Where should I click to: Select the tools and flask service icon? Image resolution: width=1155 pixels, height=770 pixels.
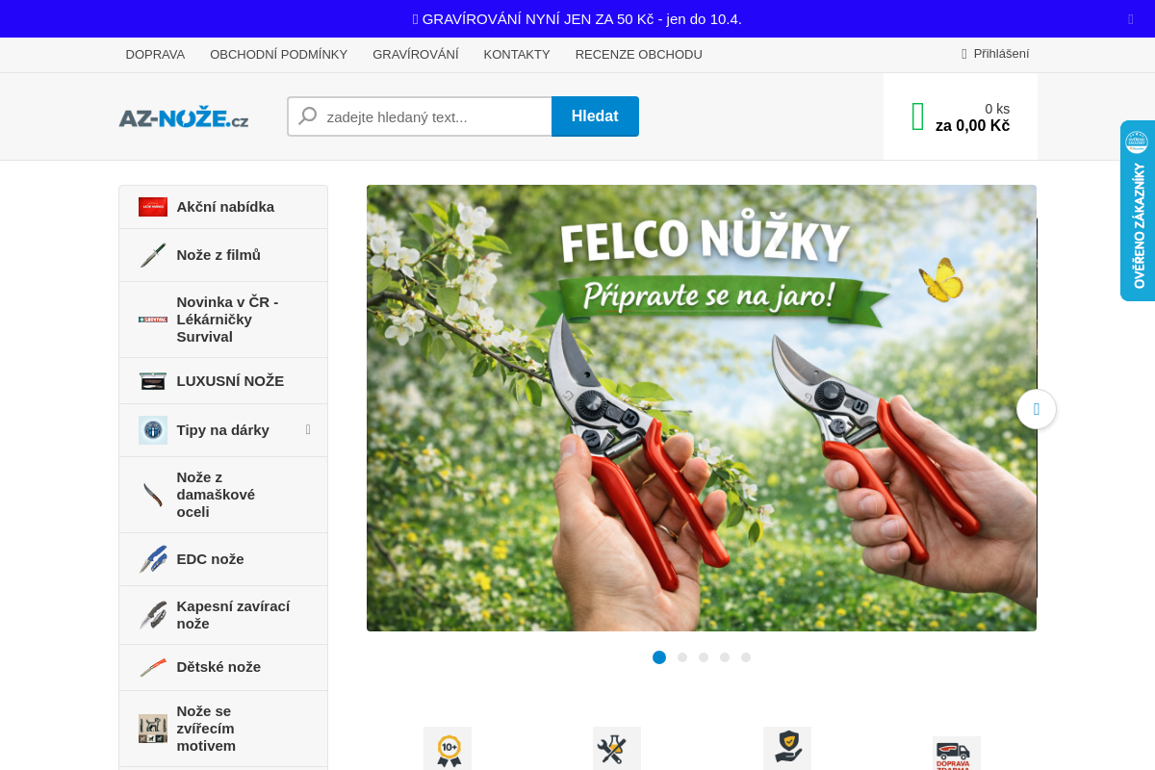[616, 748]
